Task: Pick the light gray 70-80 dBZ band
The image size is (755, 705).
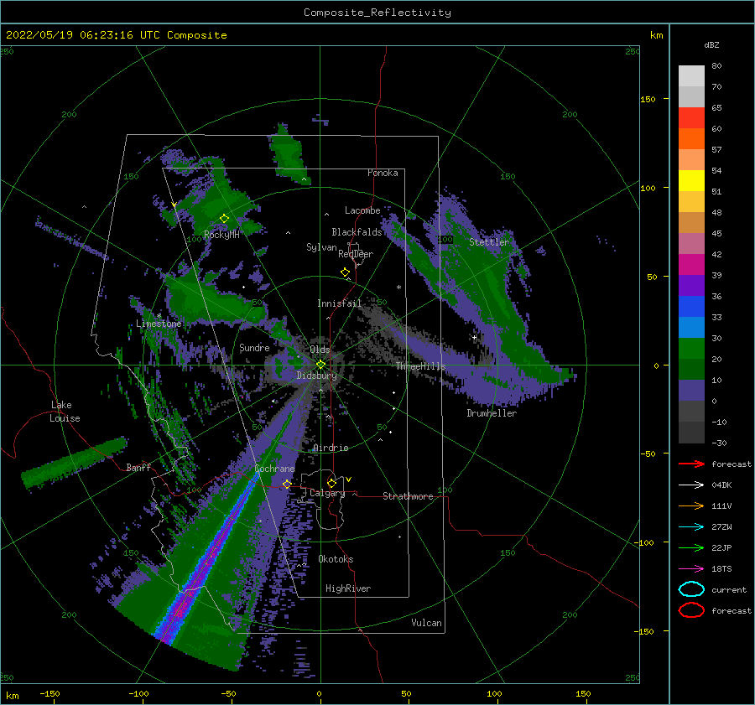Action: (691, 76)
